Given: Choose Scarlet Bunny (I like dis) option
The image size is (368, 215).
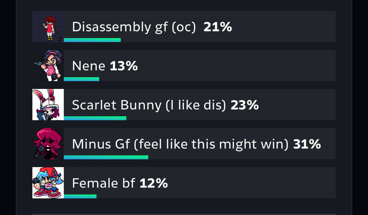Looking at the screenshot, I should (149, 105).
